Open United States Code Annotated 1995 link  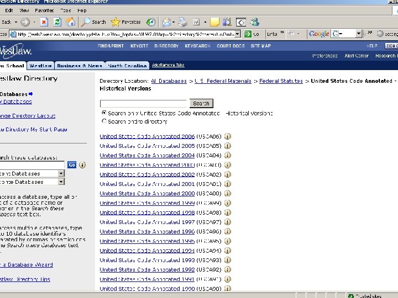click(147, 241)
